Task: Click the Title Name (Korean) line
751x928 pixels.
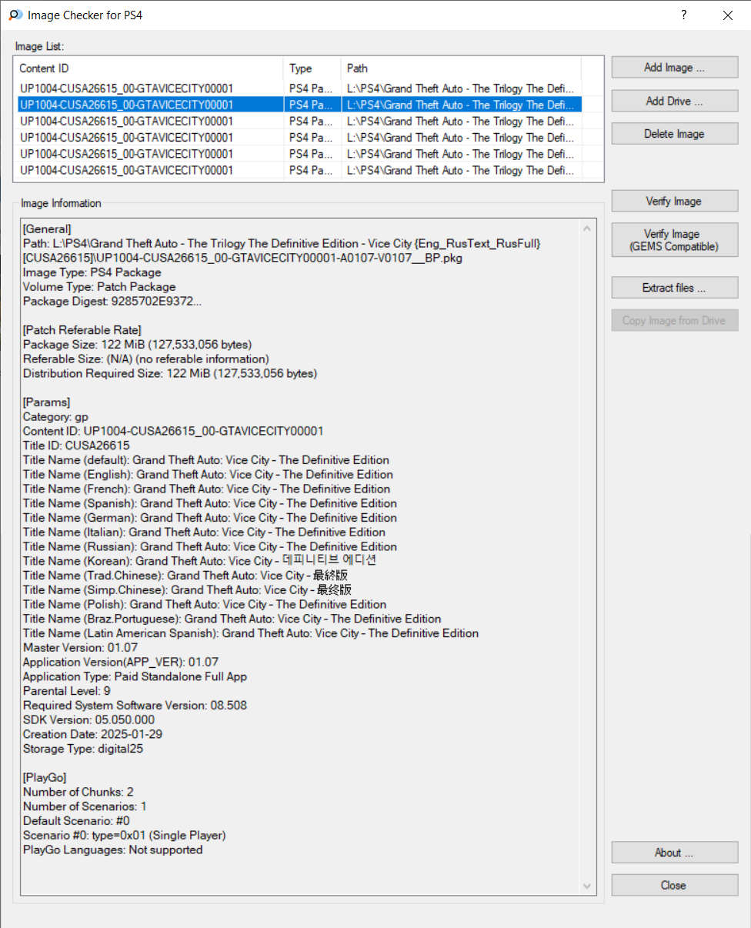Action: point(199,561)
